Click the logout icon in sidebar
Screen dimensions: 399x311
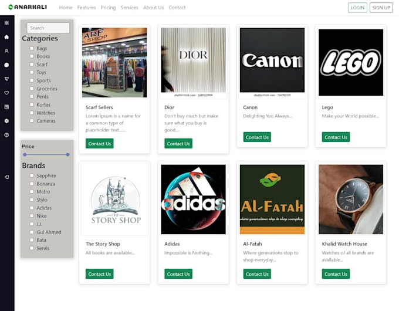[x=6, y=177]
